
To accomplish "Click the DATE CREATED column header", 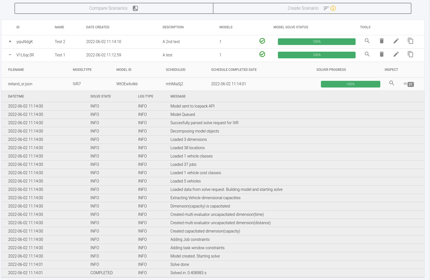I will tap(98, 27).
